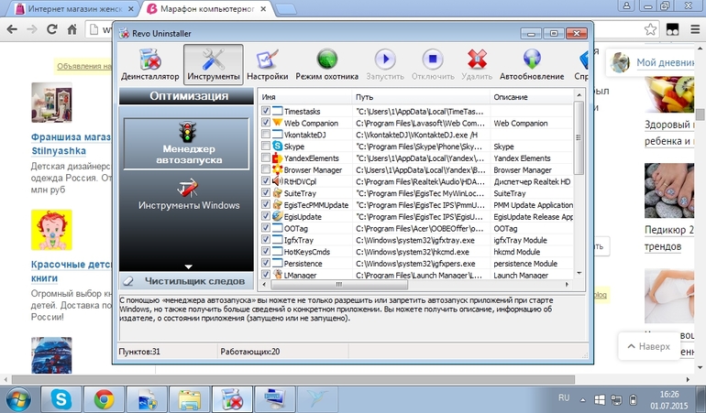Activate Режим охотника mode
The height and width of the screenshot is (413, 706).
tap(327, 64)
